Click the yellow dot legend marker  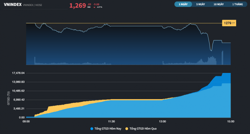pyautogui.click(x=127, y=128)
